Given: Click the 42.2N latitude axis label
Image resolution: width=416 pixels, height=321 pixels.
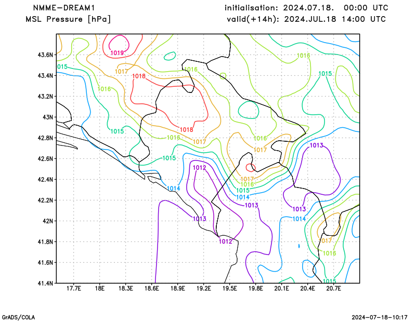Looking at the screenshot, I should [x=45, y=200].
